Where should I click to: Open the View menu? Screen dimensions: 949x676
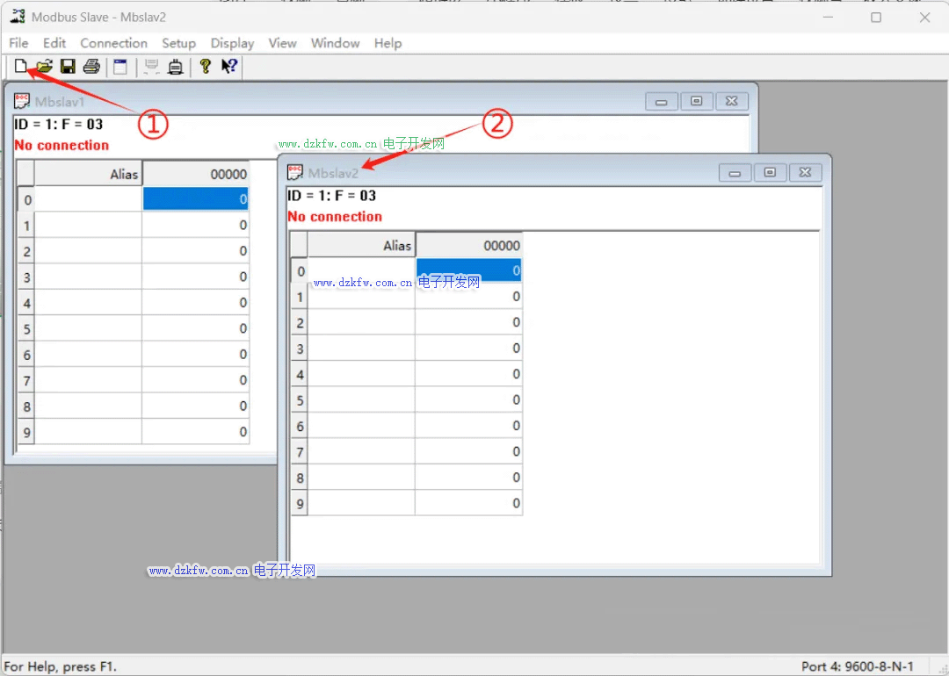(283, 43)
